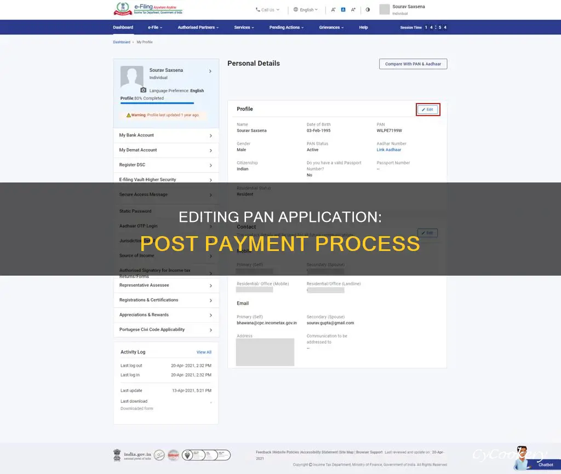Open the My Bank Account section
Screen dimensions: 561x474
tap(166, 135)
